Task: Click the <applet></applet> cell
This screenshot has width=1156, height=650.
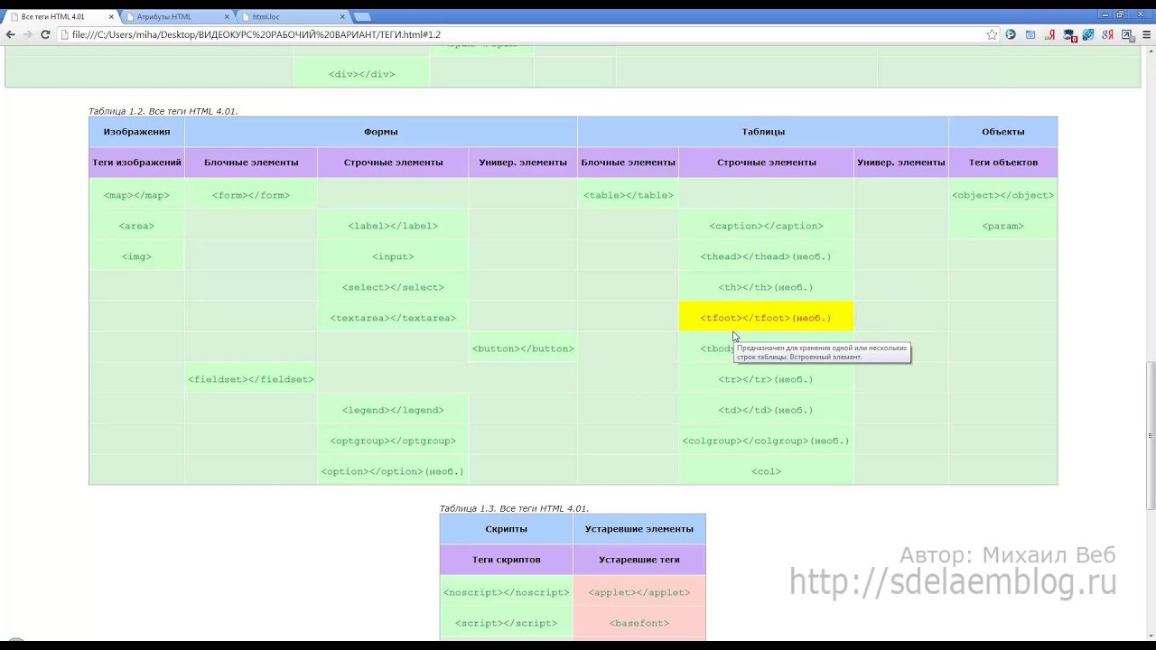Action: [x=639, y=592]
